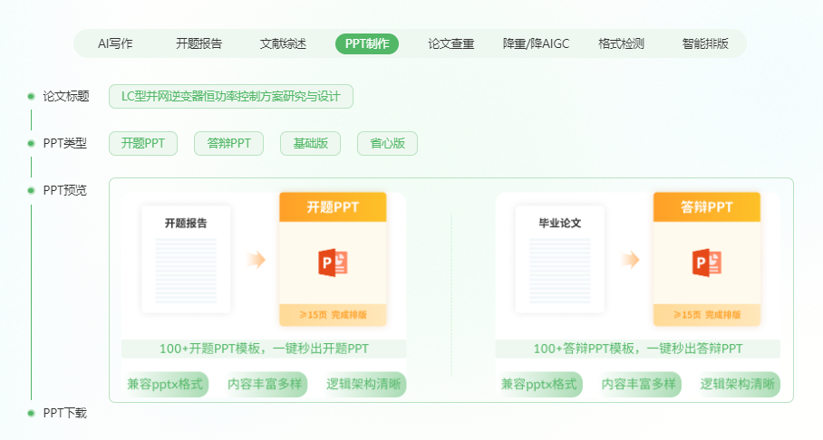Image resolution: width=823 pixels, height=440 pixels.
Task: Select the 省心版 option
Action: [387, 144]
